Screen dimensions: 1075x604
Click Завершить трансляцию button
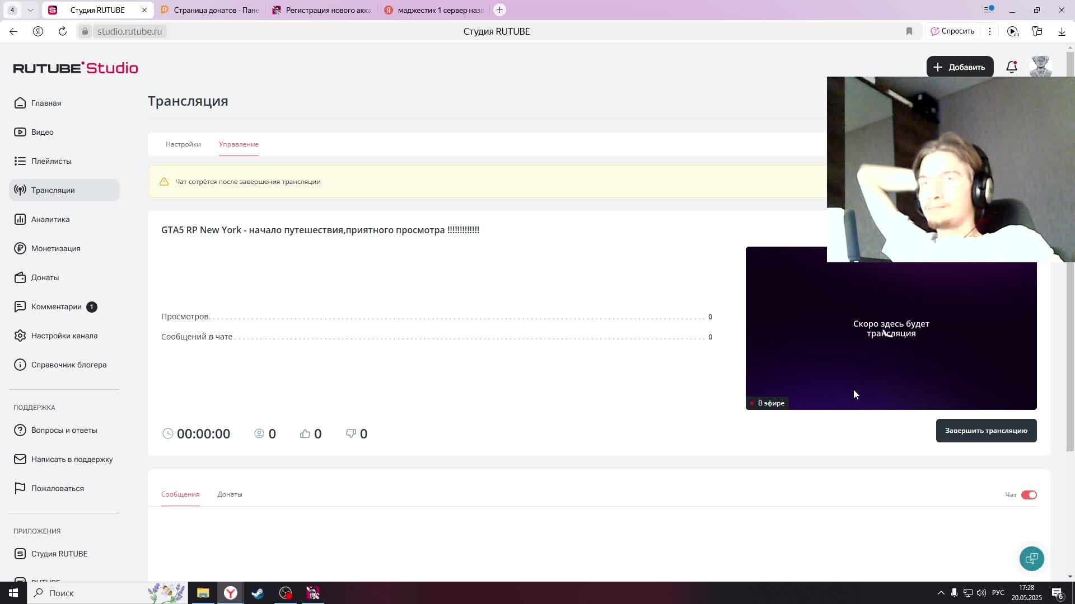[986, 431]
